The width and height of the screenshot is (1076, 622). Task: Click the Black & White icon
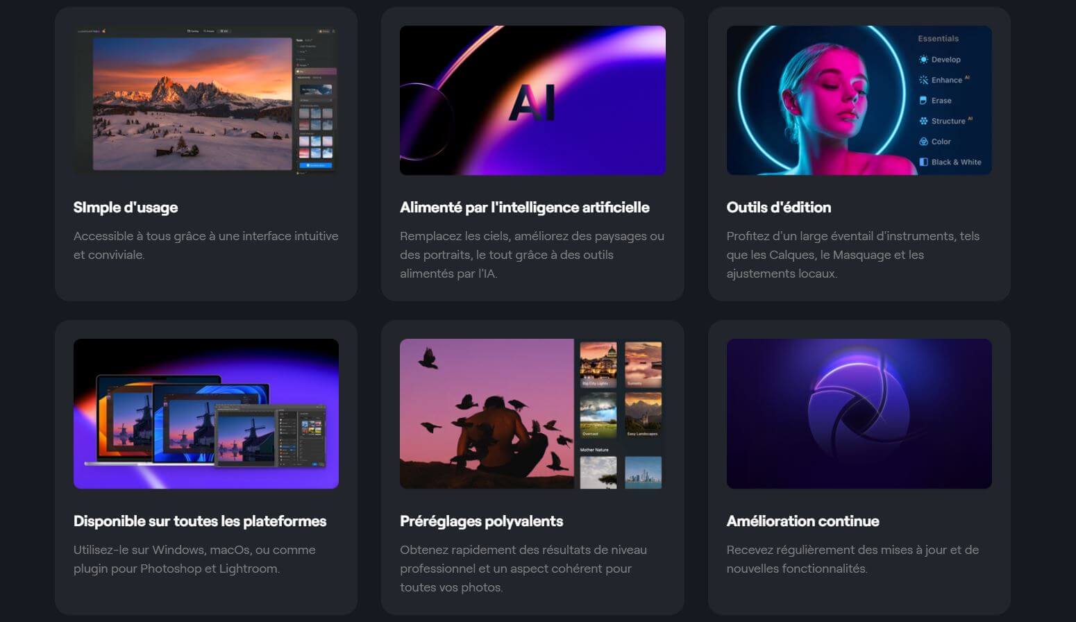pos(923,162)
